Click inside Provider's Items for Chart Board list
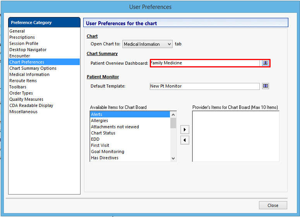The width and height of the screenshot is (300, 217). (x=236, y=136)
